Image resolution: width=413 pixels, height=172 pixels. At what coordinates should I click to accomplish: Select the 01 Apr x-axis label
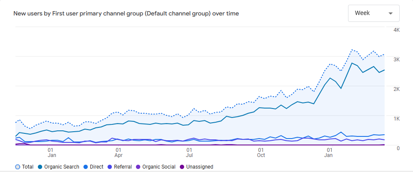coord(119,153)
